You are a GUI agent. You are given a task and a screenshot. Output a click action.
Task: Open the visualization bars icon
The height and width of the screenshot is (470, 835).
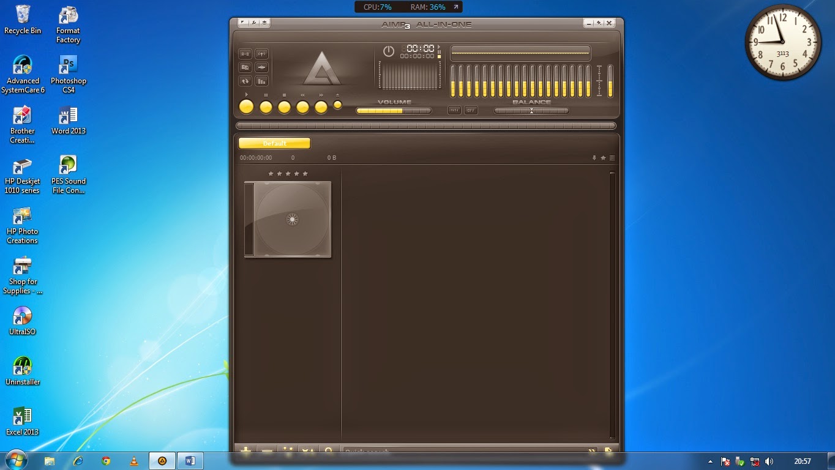coord(262,81)
